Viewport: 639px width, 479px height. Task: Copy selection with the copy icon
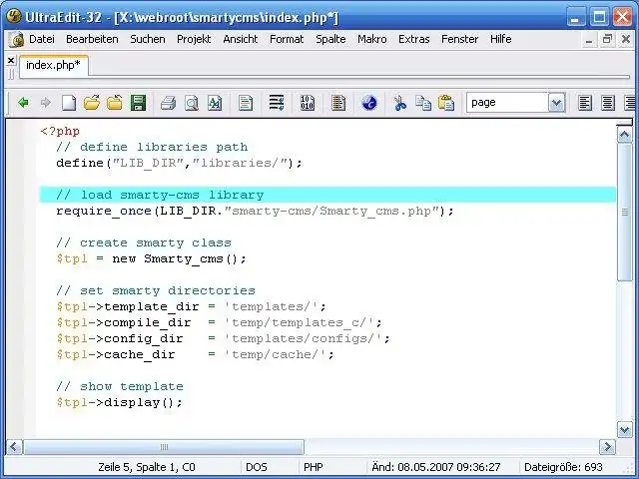tap(423, 103)
